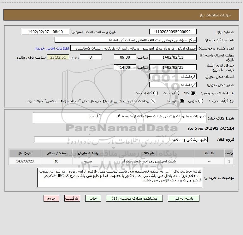This screenshot has height=235, width=243.
Task: Click the جزئیات اطلاعات نیاز header title
Action: click(215, 15)
